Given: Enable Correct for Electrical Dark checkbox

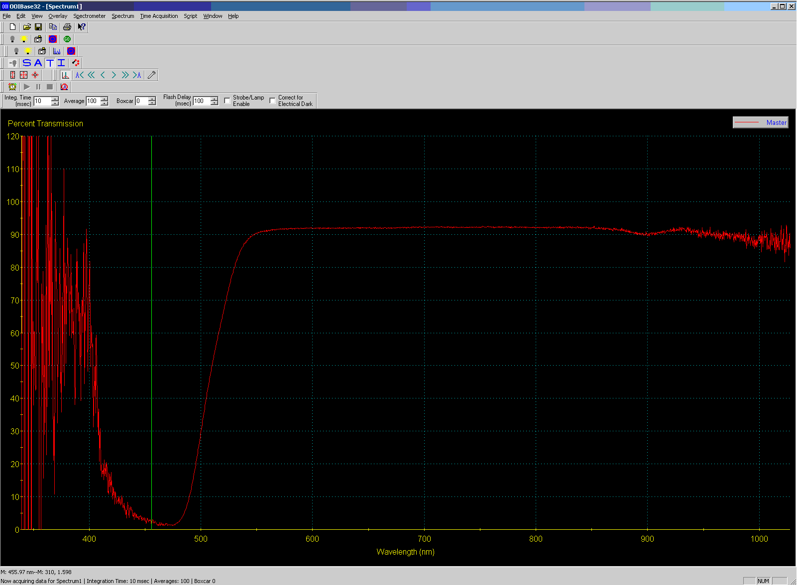Looking at the screenshot, I should [273, 100].
